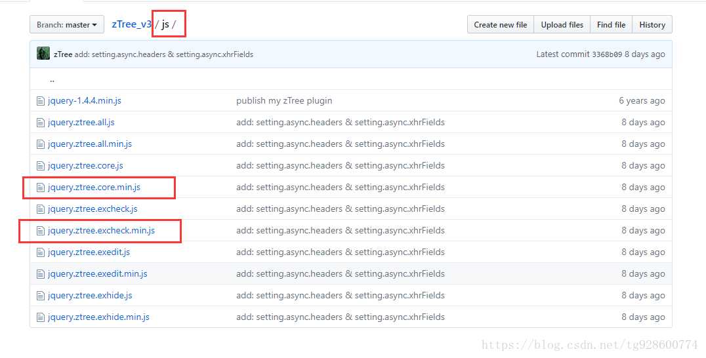The height and width of the screenshot is (358, 706).
Task: Open commit message in jquery.ztree.excheck.js row
Action: (341, 209)
